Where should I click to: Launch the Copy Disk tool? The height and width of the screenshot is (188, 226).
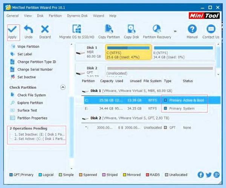tap(131, 32)
